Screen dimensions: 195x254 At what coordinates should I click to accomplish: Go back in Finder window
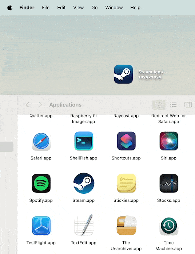coord(27,105)
